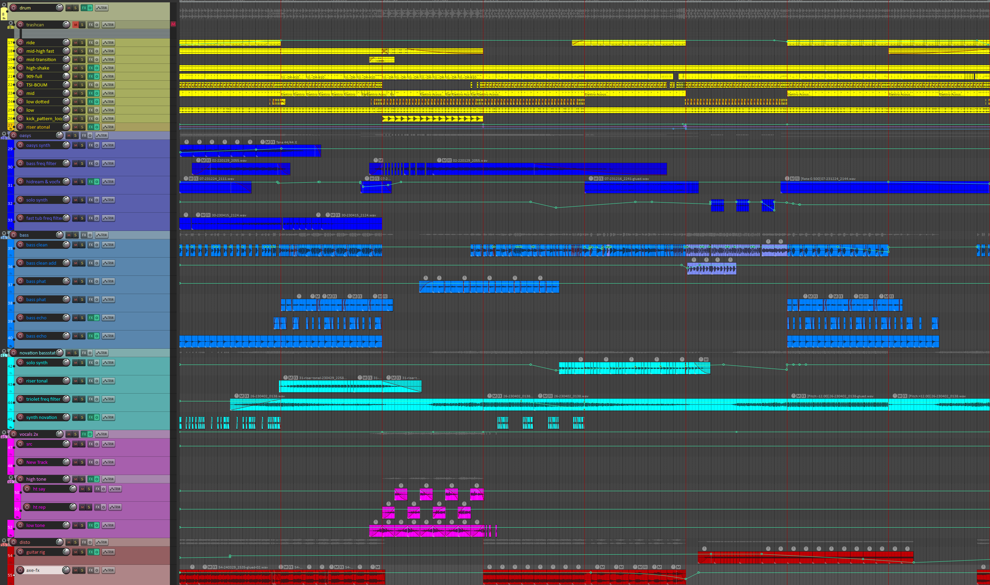The image size is (990, 585).
Task: Unmute the trashcan track
Action: click(x=75, y=25)
